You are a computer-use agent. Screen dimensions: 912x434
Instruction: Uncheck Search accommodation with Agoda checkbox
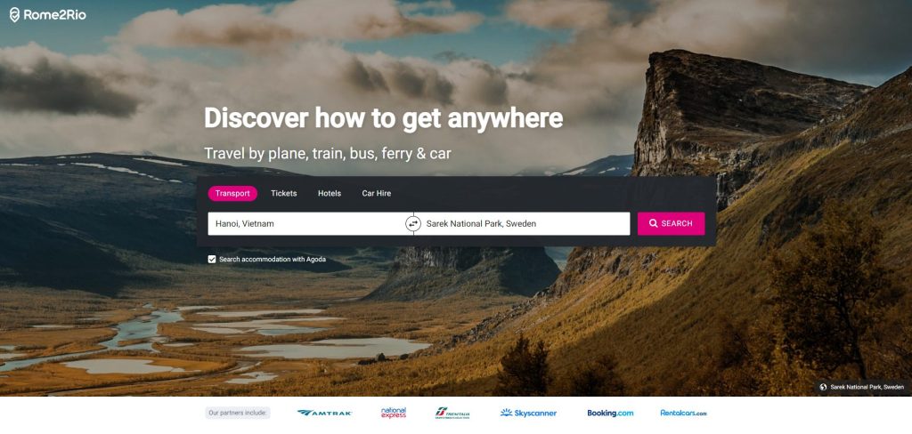pyautogui.click(x=212, y=259)
